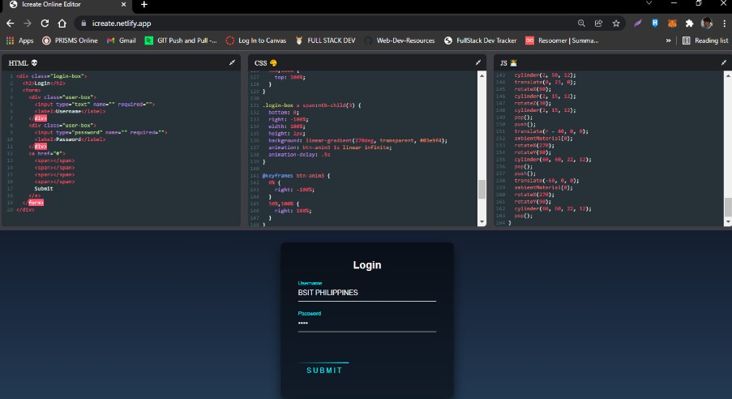
Task: Click the pin icon in HTML panel header
Action: point(233,62)
